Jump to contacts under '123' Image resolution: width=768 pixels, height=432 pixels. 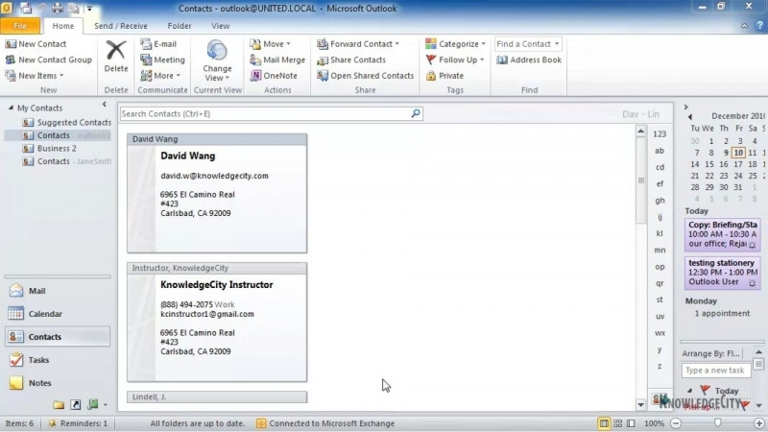[660, 134]
